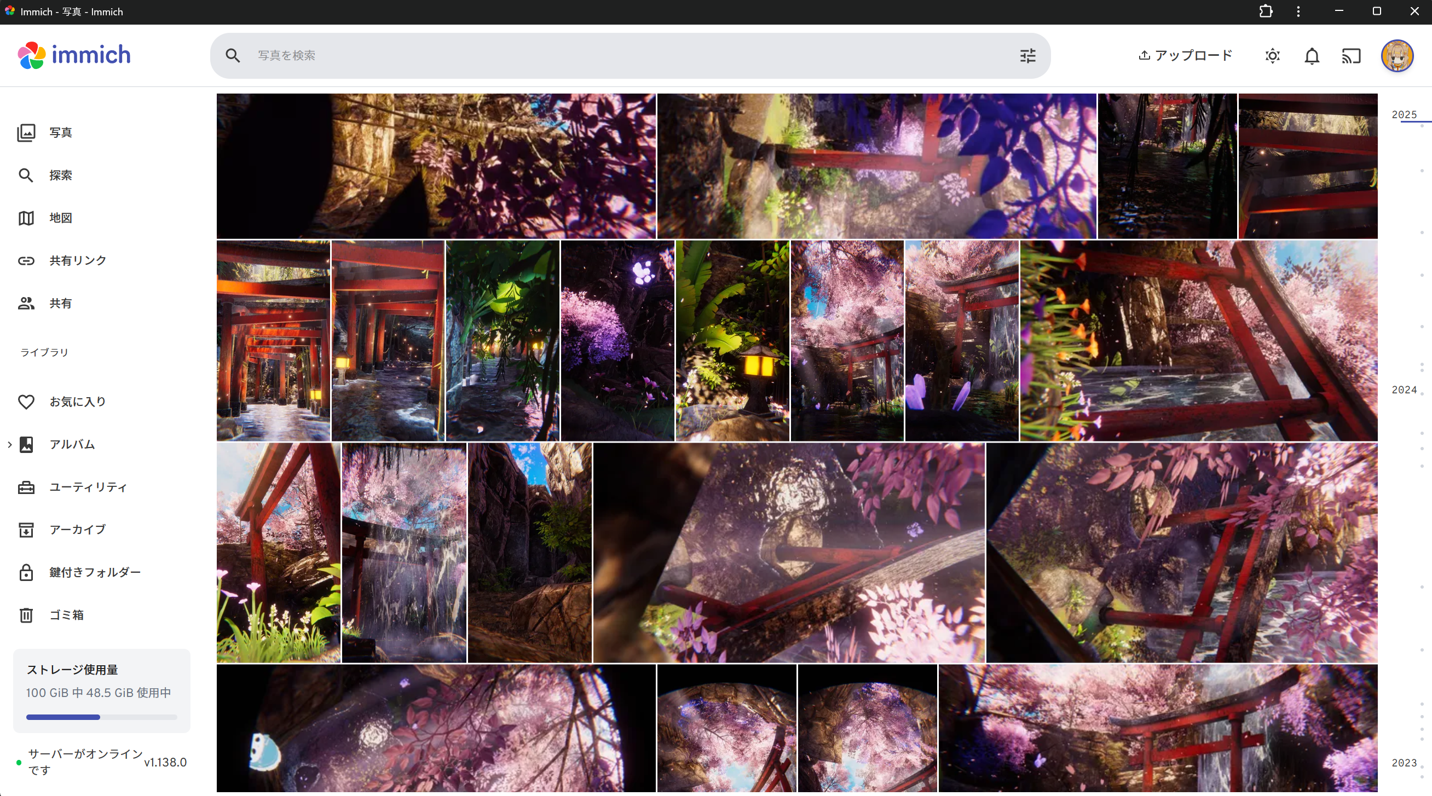
Task: Open the お気に入り favorites heart icon
Action: point(26,402)
